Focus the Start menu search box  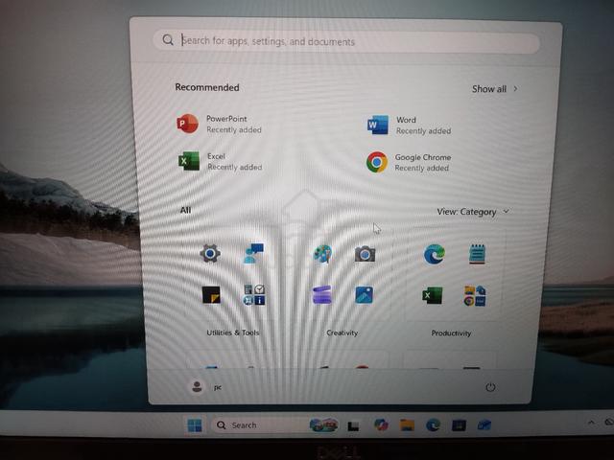click(x=346, y=41)
